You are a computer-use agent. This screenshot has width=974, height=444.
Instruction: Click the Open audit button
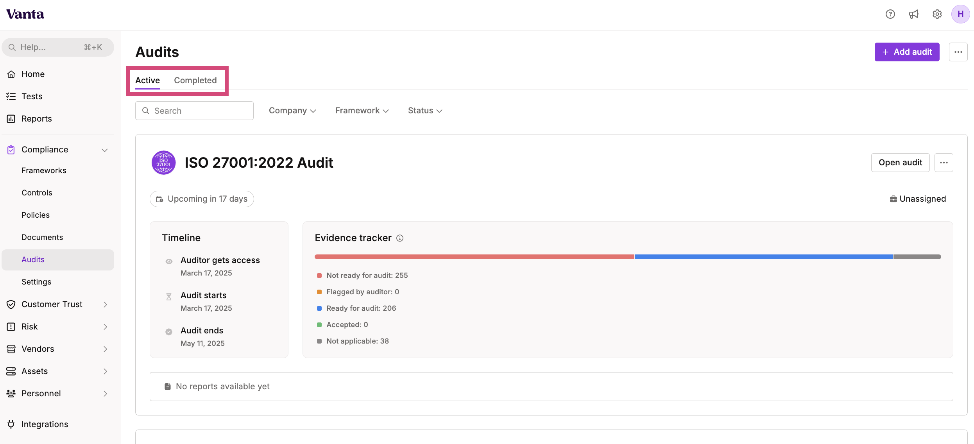click(900, 163)
